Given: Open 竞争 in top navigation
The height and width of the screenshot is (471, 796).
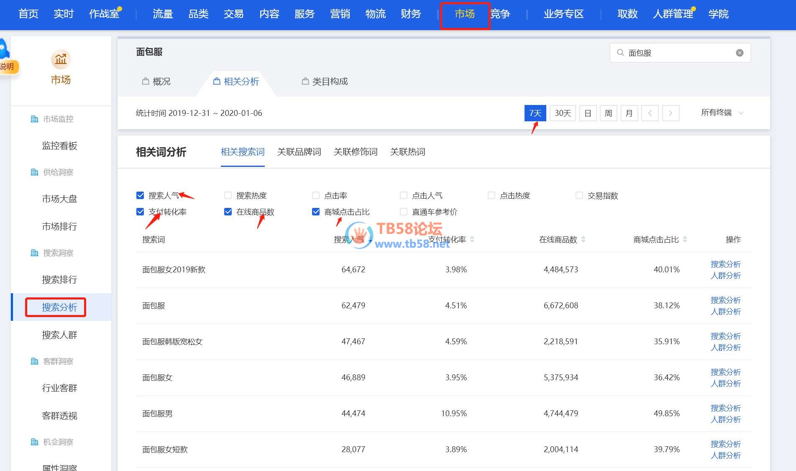Looking at the screenshot, I should (500, 14).
